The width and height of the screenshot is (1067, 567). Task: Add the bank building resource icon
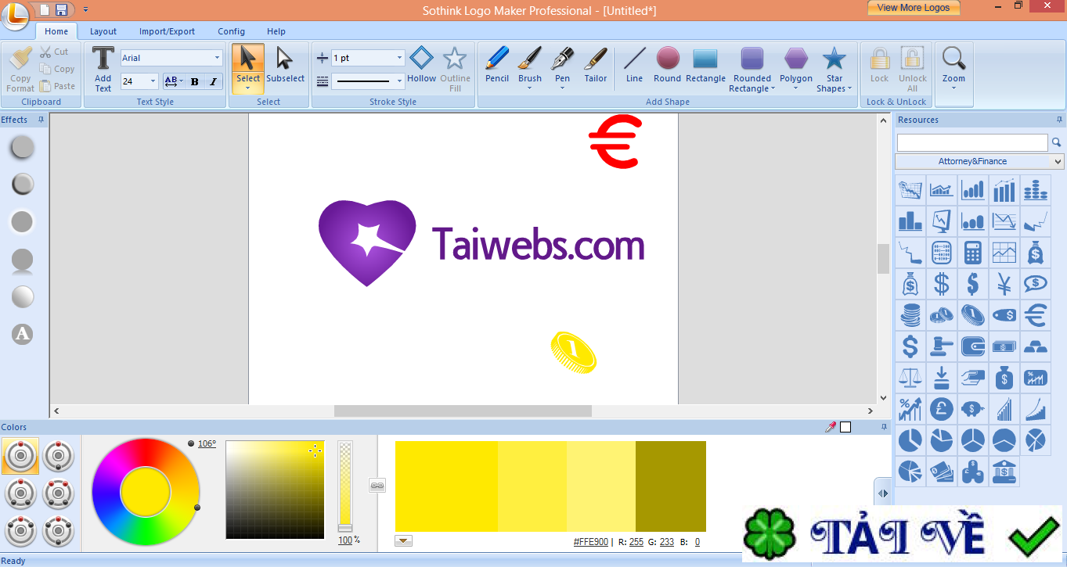point(1004,472)
